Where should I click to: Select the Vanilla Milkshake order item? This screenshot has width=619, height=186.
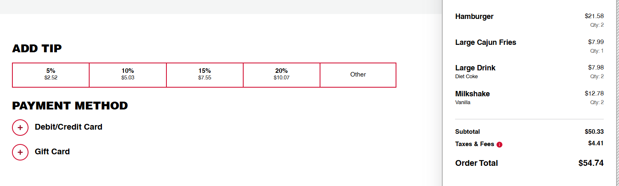[472, 94]
